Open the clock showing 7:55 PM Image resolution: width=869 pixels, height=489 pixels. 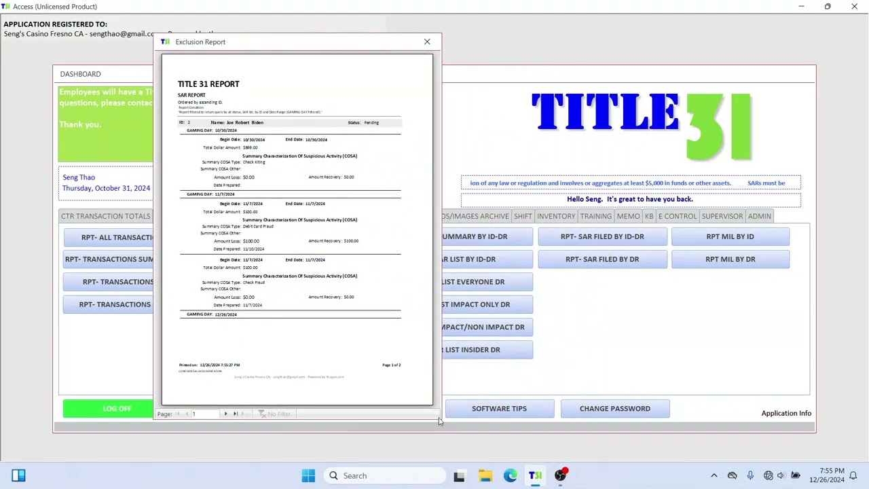pyautogui.click(x=826, y=475)
